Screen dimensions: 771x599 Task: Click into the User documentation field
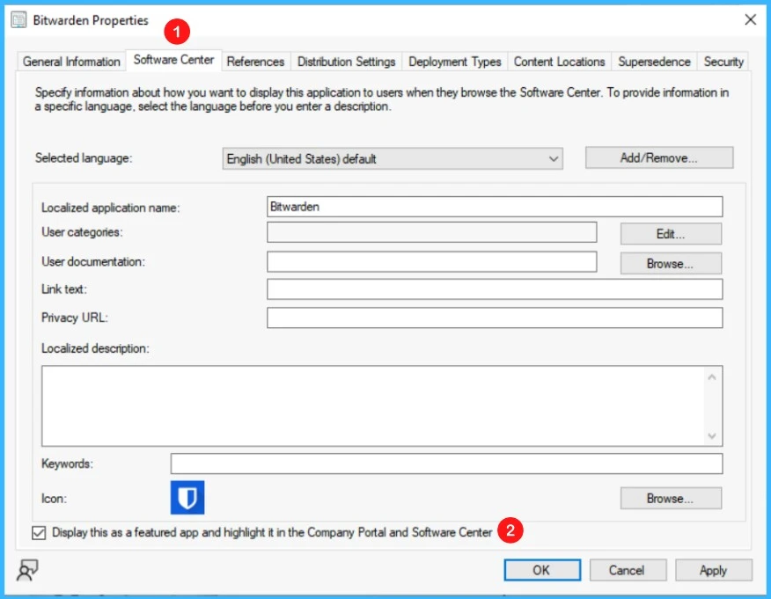tap(432, 261)
